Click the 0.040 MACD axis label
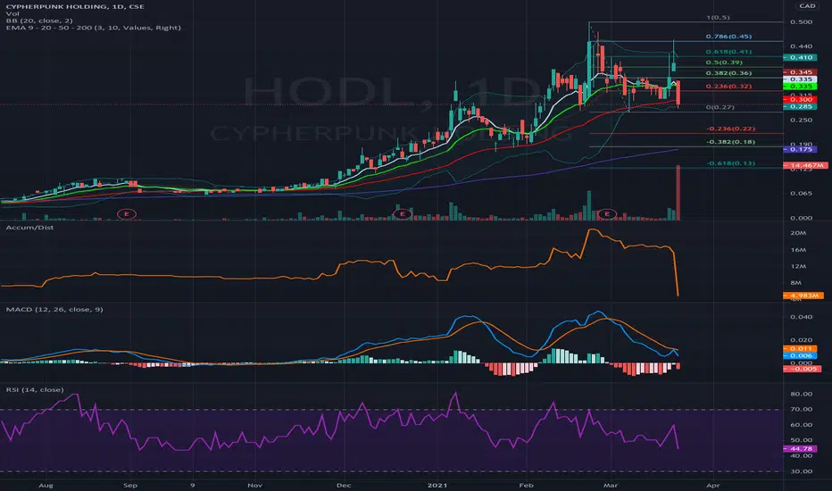The height and width of the screenshot is (491, 832). point(802,317)
